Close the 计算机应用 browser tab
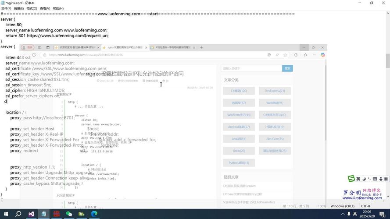This screenshot has width=390, height=219. click(98, 47)
